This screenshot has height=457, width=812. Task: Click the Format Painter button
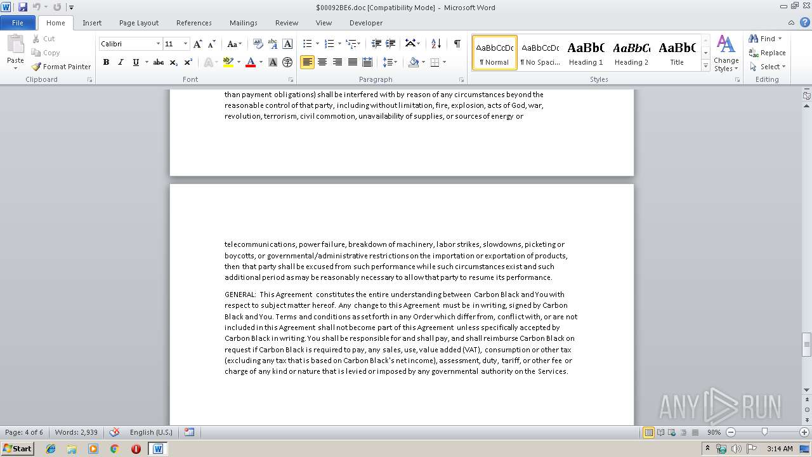pyautogui.click(x=61, y=67)
